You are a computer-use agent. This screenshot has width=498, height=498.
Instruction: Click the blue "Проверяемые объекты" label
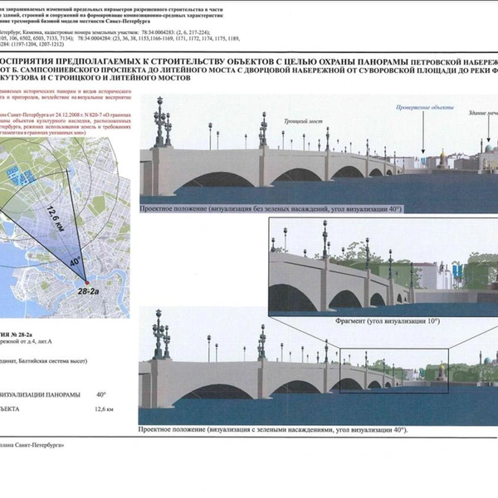pyautogui.click(x=425, y=108)
